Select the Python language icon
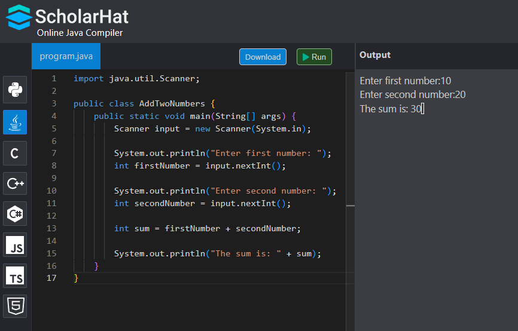This screenshot has width=518, height=331. 15,90
